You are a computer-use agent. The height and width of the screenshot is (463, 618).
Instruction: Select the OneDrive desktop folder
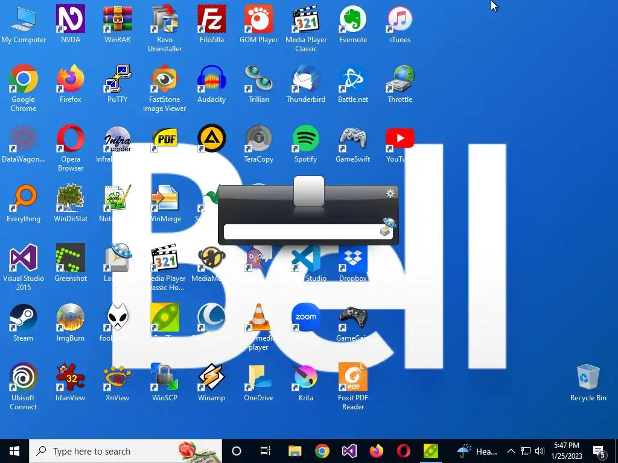coord(258,382)
